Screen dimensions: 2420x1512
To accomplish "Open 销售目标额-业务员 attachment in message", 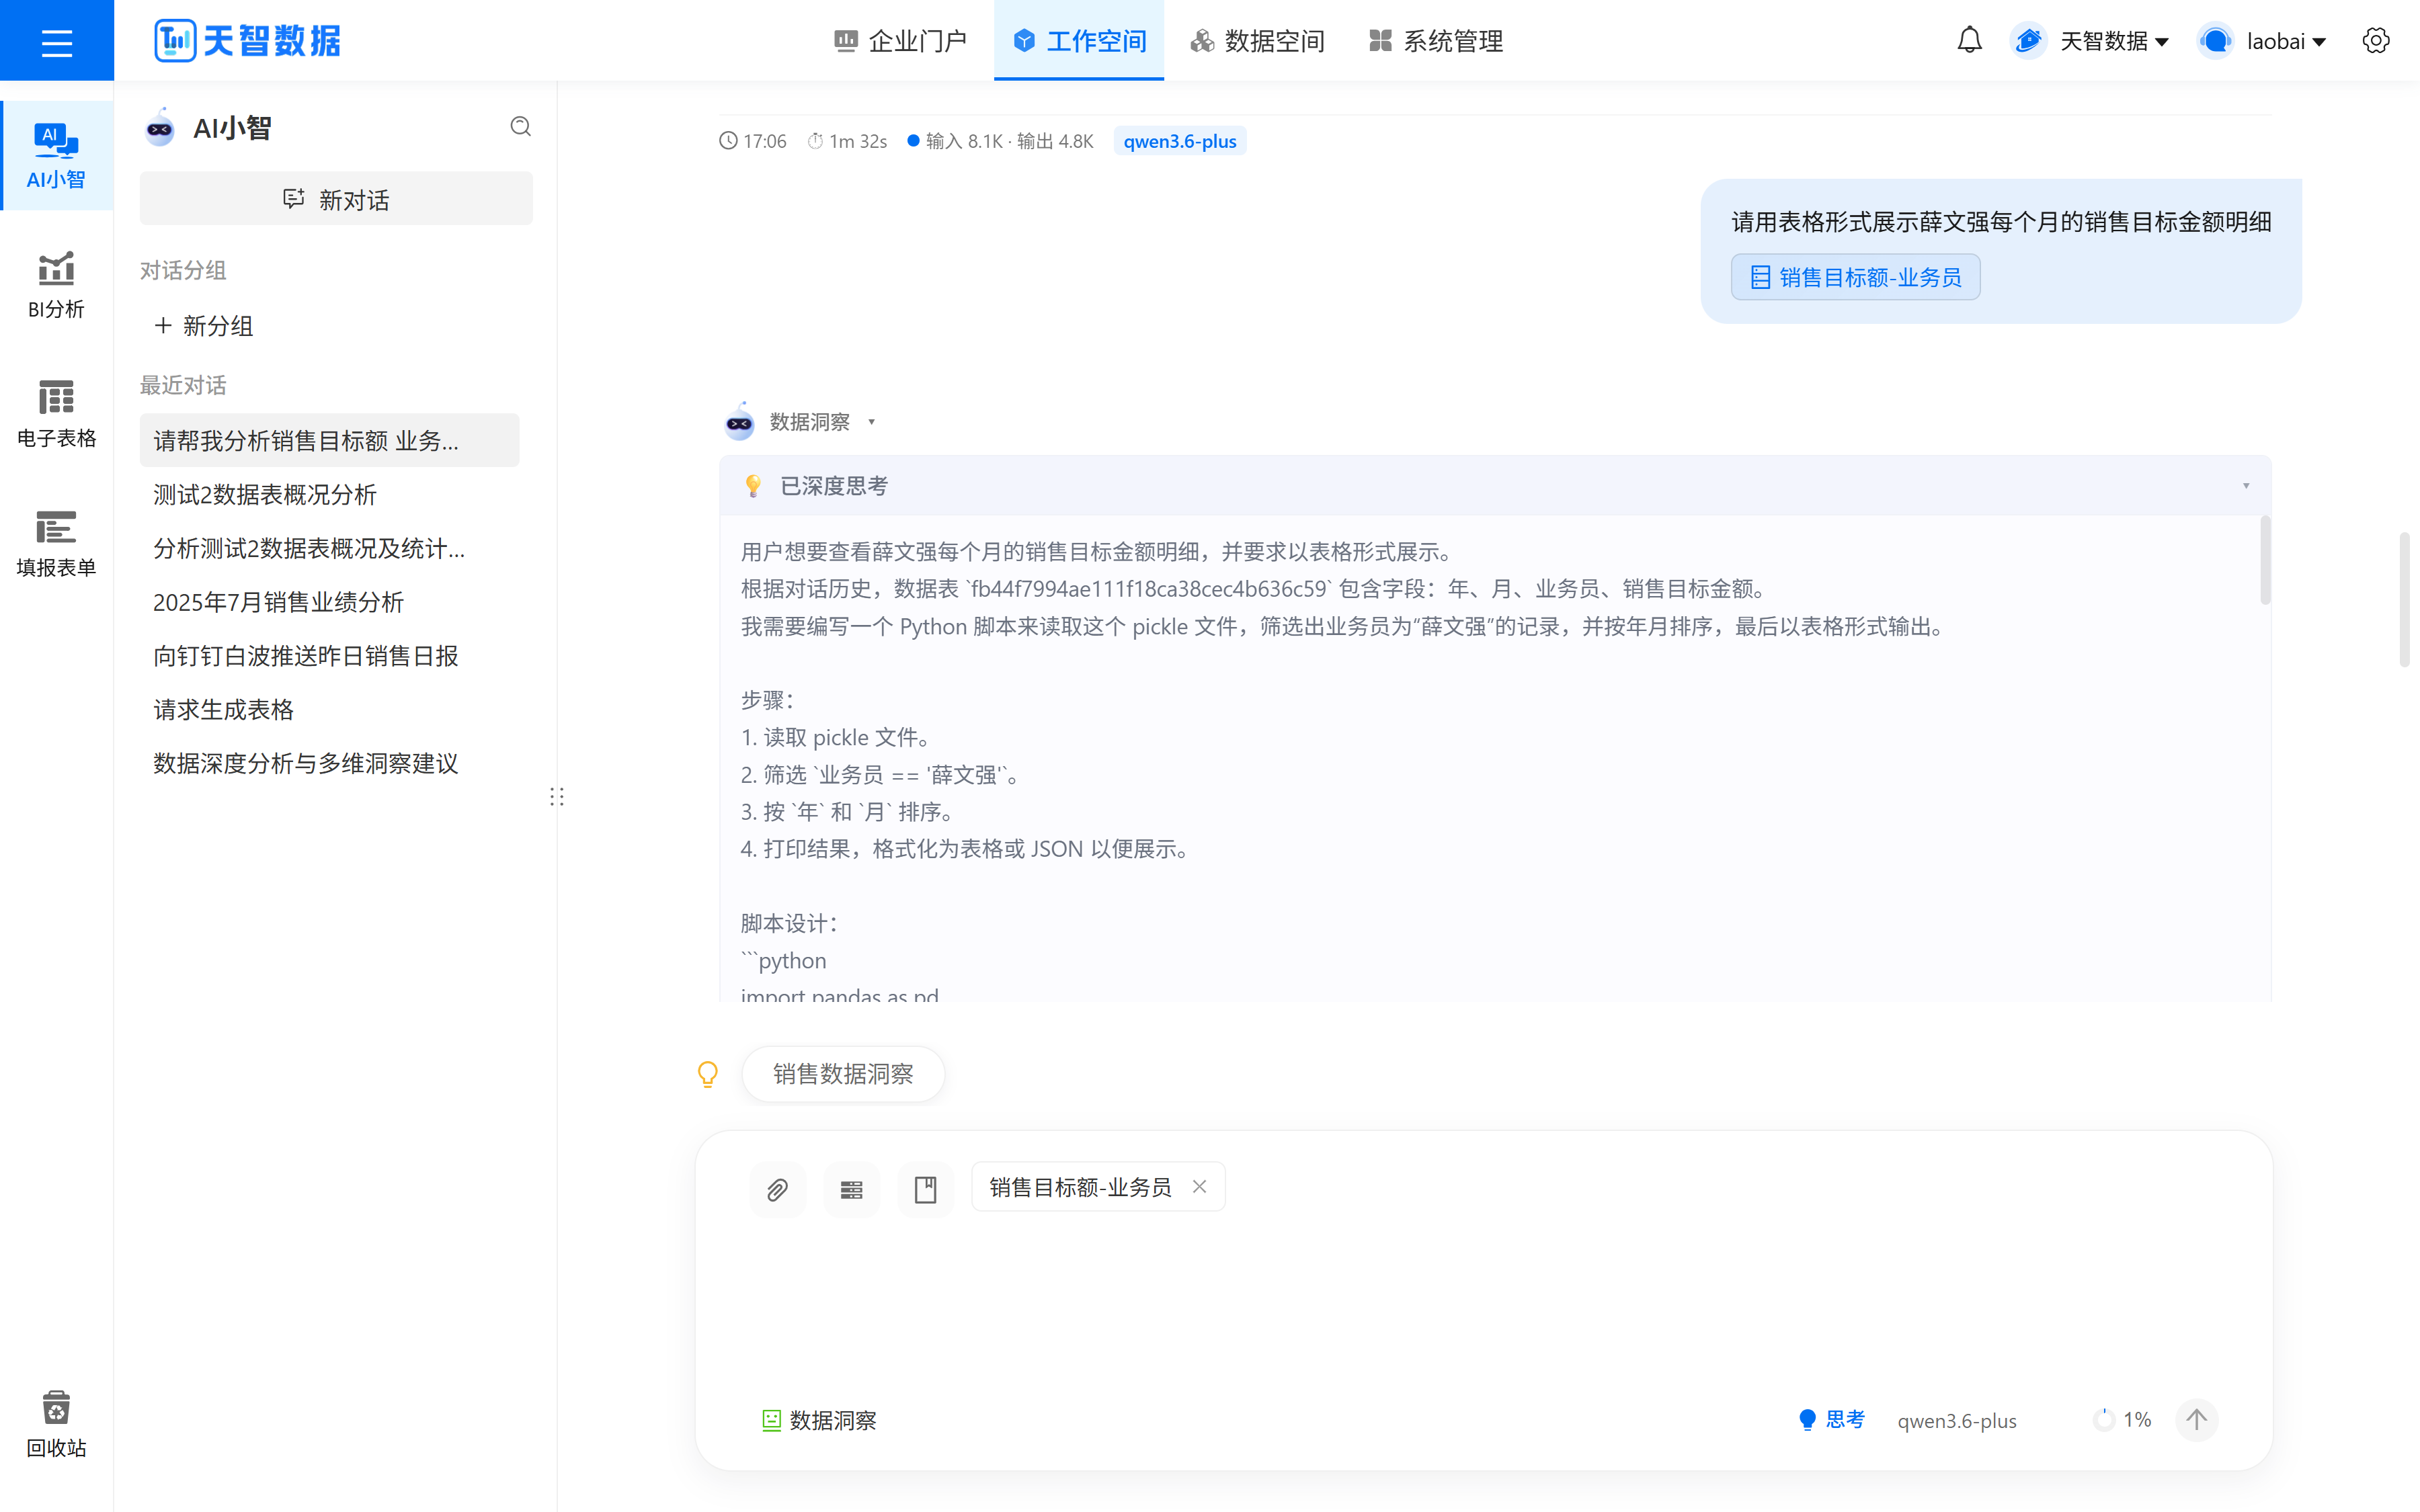I will [x=1856, y=277].
